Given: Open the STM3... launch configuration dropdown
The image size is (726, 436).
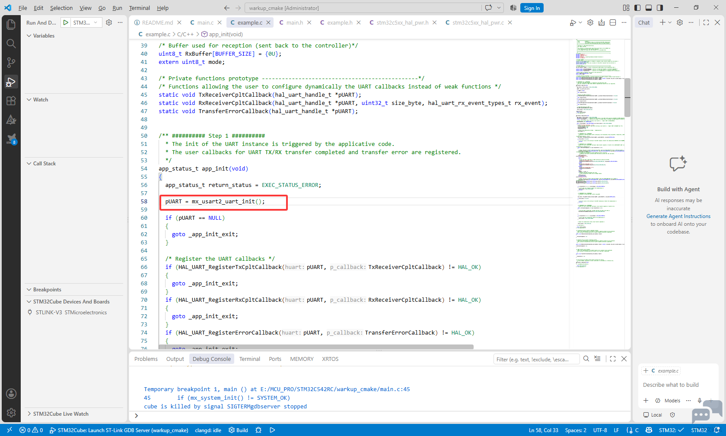Looking at the screenshot, I should [x=86, y=22].
